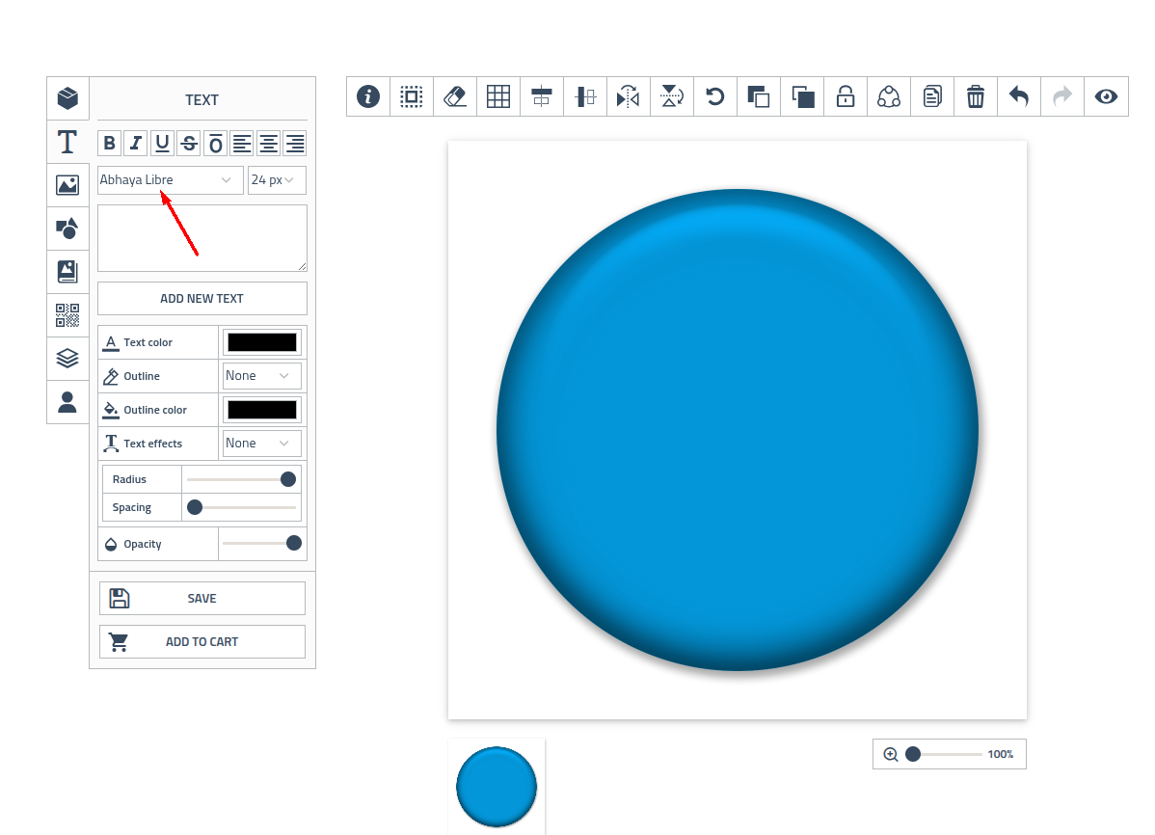Select the blue button thumbnail below canvas

[x=497, y=787]
